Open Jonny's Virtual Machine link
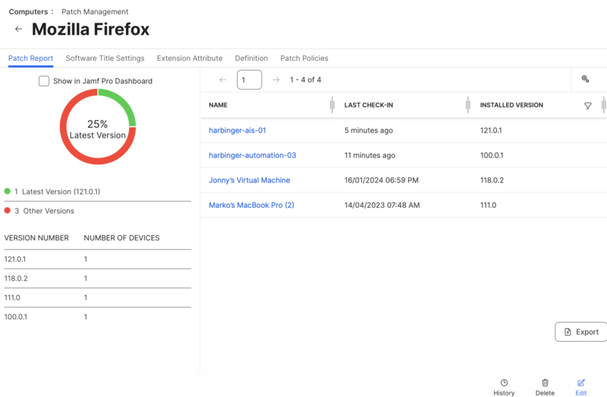This screenshot has width=607, height=397. point(250,180)
